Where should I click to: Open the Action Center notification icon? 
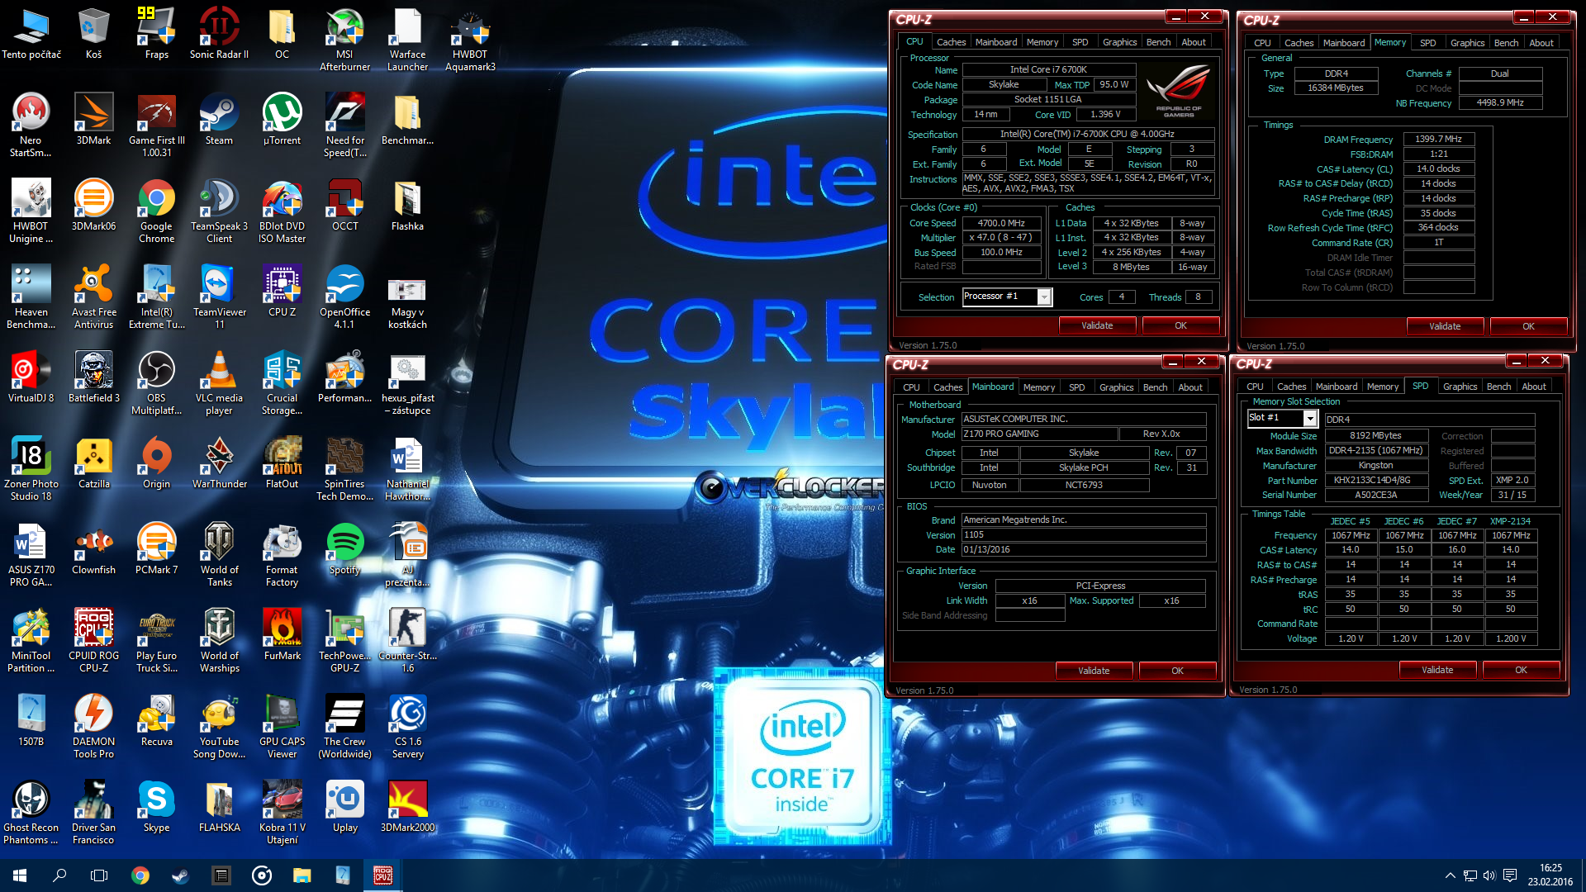[1510, 875]
